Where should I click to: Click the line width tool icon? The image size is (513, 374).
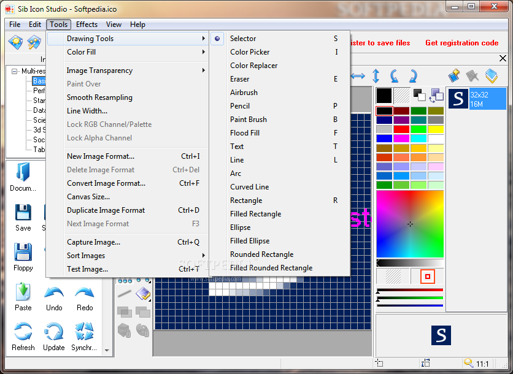[125, 294]
